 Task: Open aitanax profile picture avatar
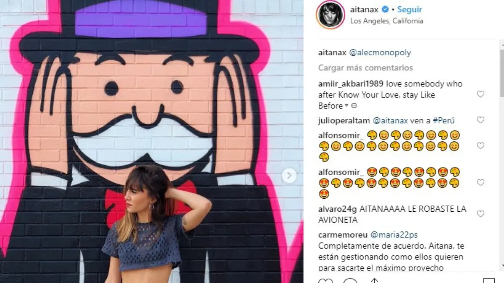(x=330, y=15)
